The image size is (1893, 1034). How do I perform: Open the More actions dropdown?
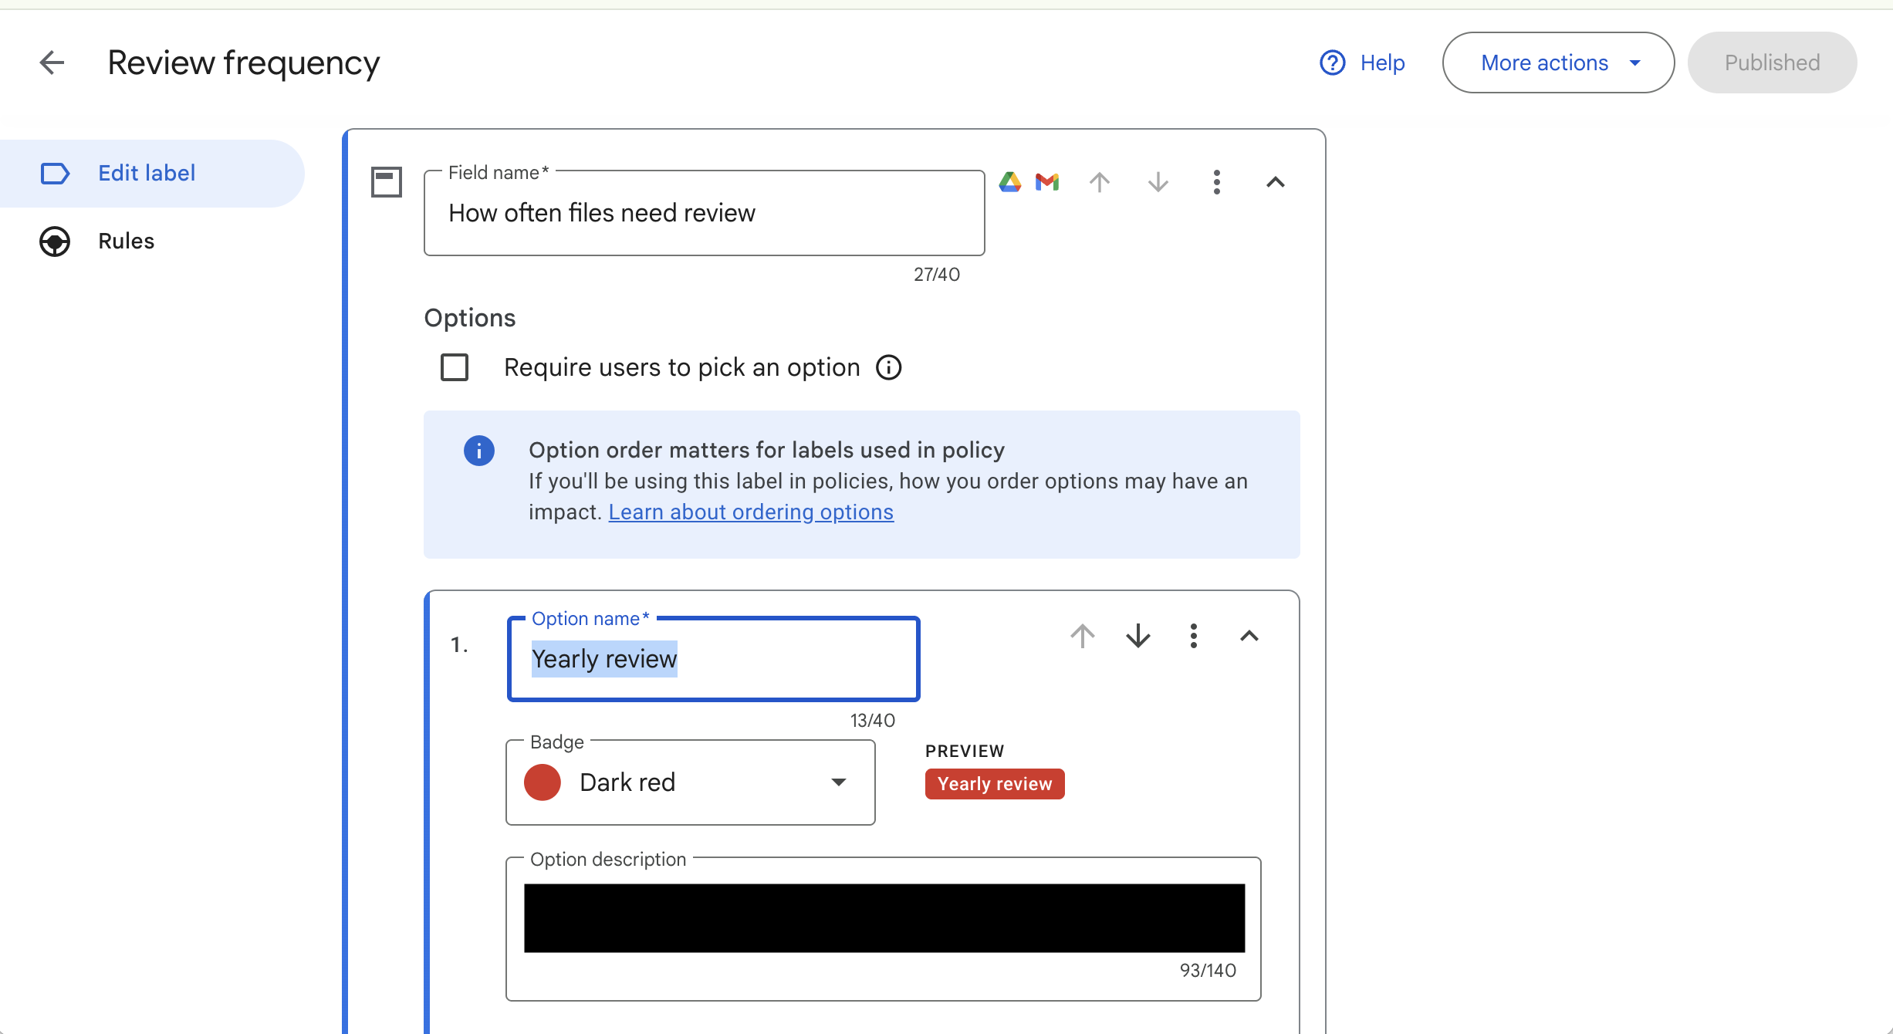1557,63
